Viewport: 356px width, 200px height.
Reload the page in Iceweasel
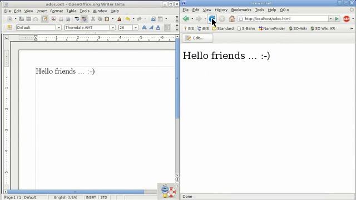click(211, 19)
